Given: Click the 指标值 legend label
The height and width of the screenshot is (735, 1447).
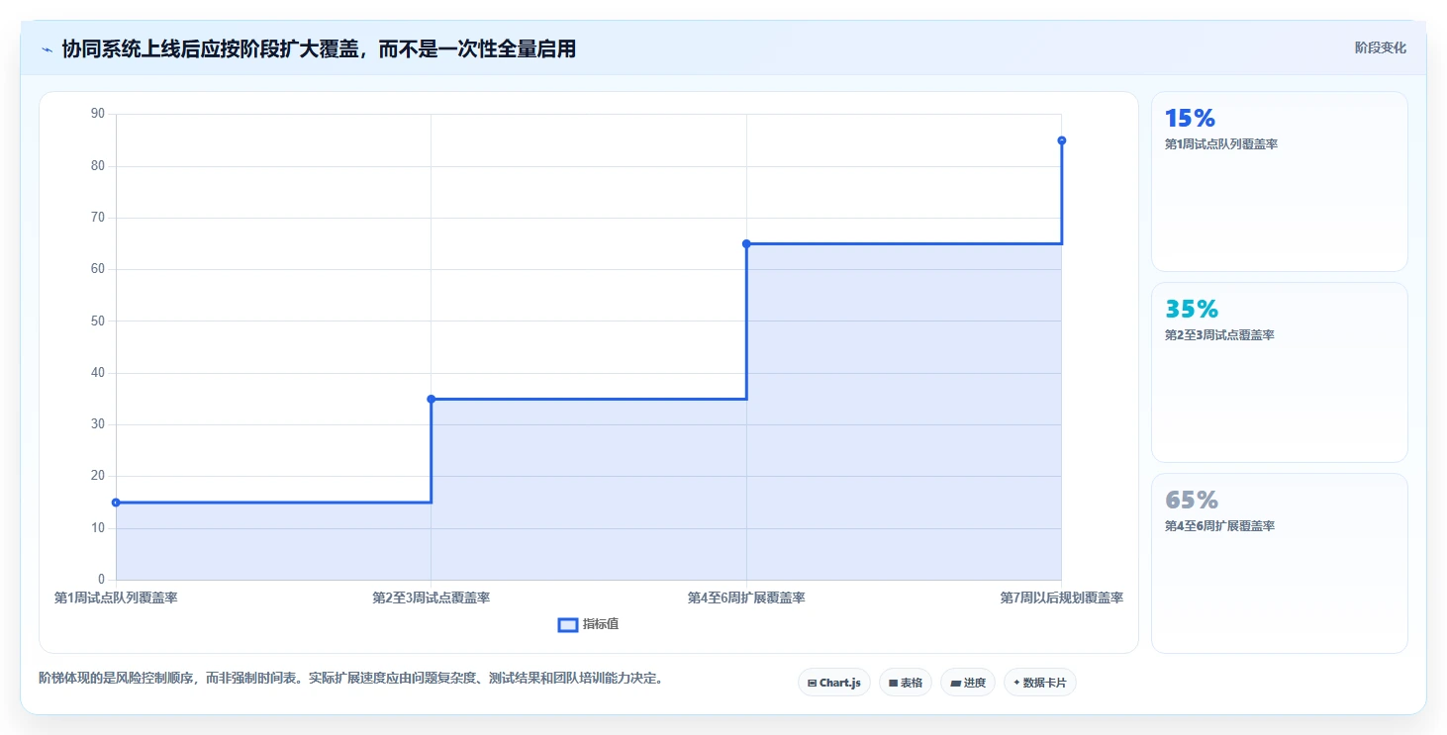Looking at the screenshot, I should coord(601,624).
